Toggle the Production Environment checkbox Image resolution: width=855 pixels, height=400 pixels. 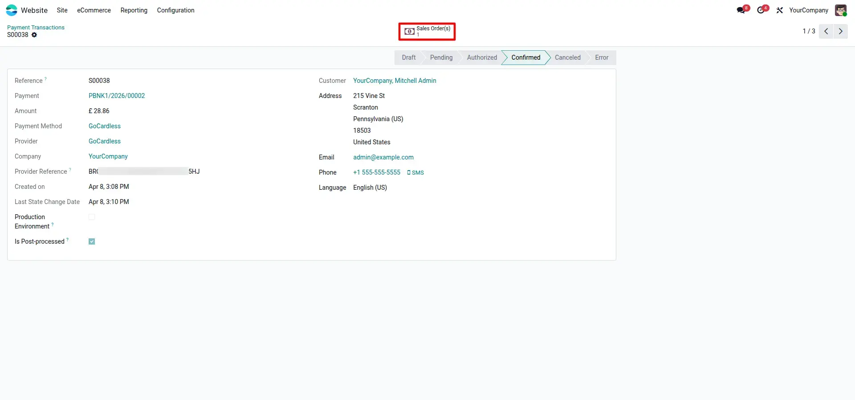(92, 217)
